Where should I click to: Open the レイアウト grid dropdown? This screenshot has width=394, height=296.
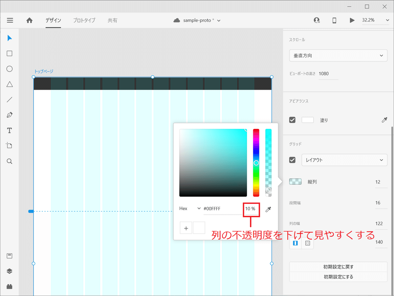344,160
